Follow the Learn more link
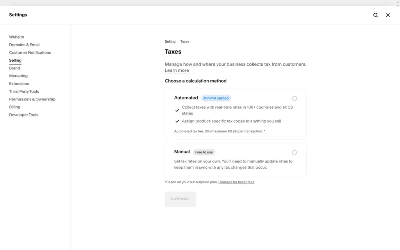The height and width of the screenshot is (250, 400). 177,70
